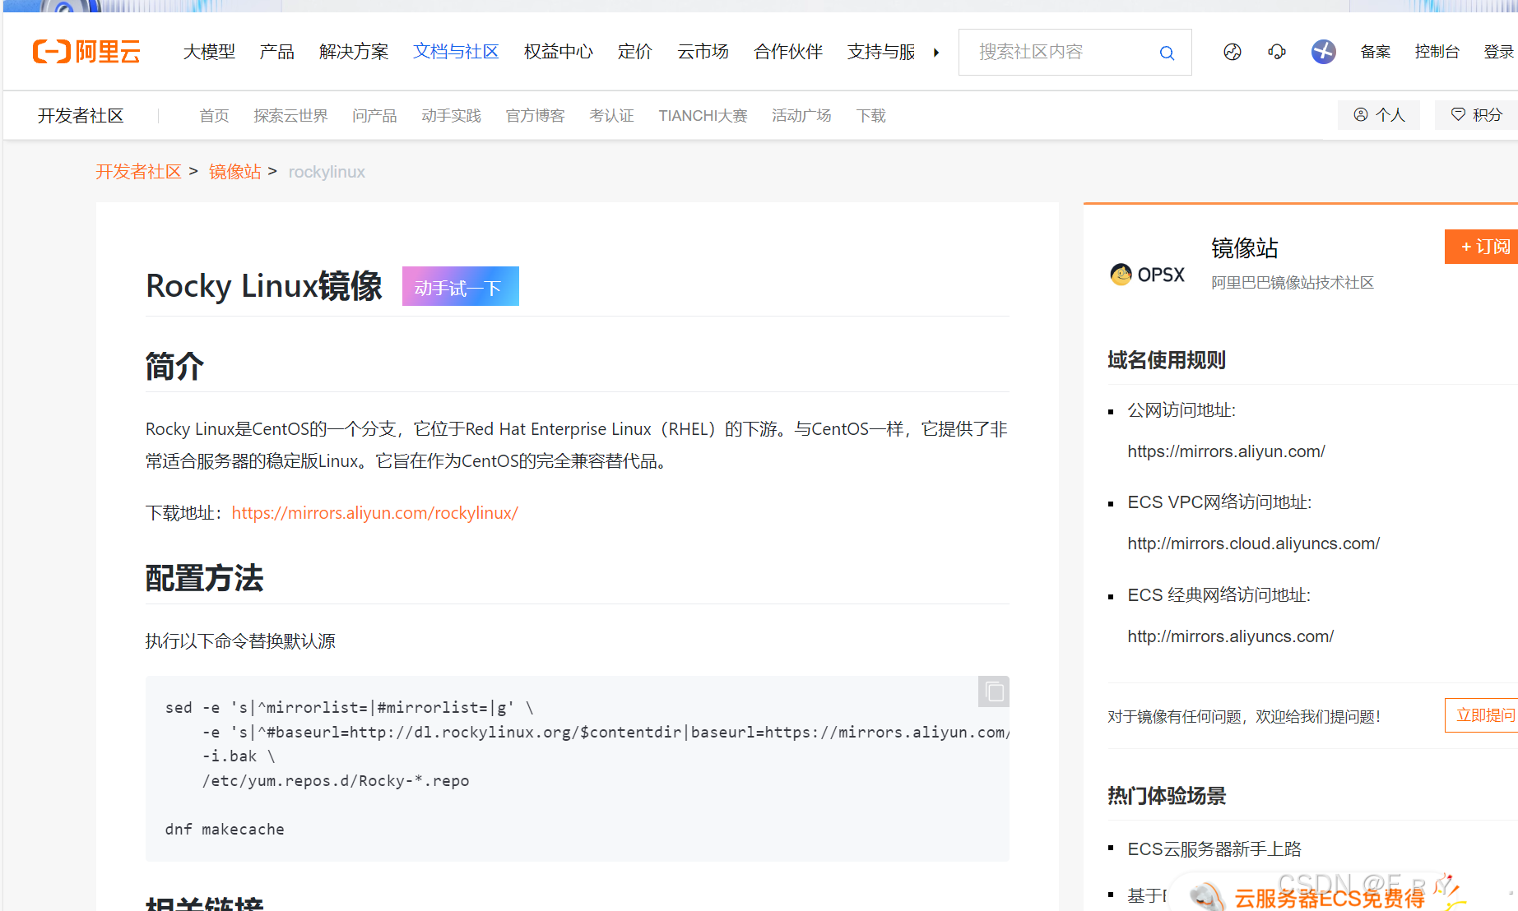This screenshot has width=1518, height=911.
Task: Switch to 首页 tab
Action: click(x=214, y=116)
